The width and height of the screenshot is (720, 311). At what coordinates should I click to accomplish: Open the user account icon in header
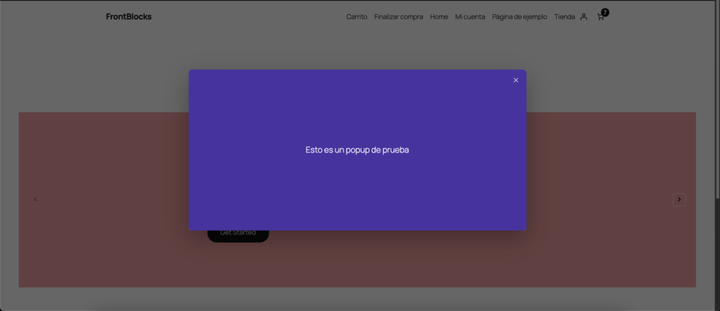pos(584,17)
